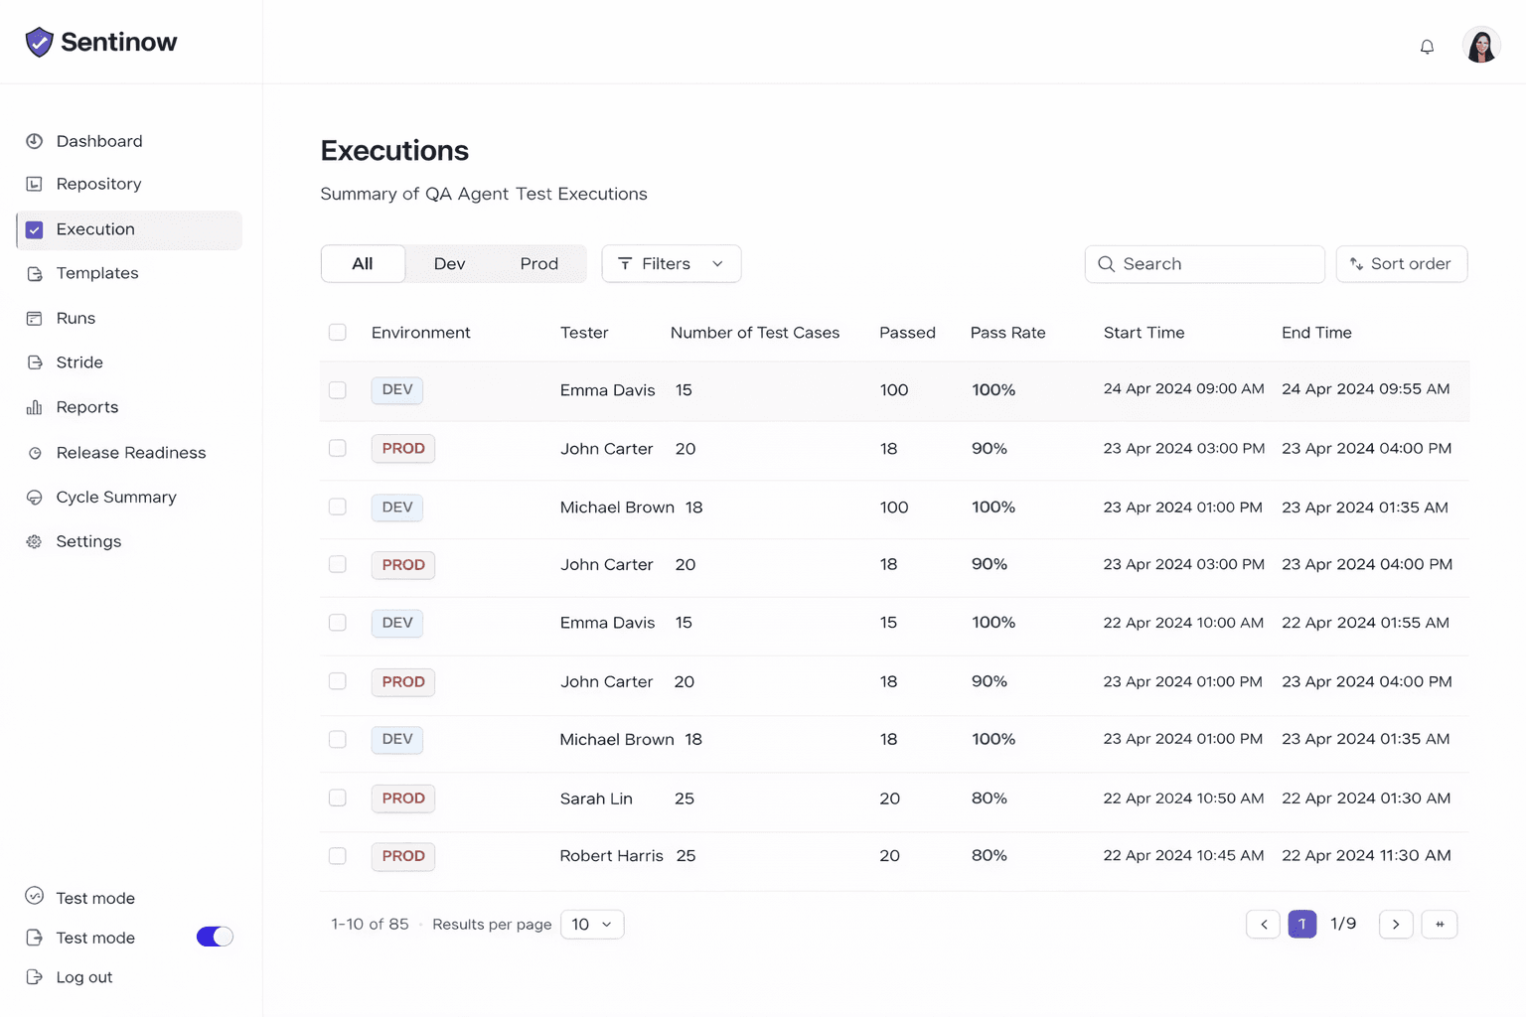The height and width of the screenshot is (1017, 1526).
Task: Click the Repository sidebar icon
Action: [x=35, y=184]
